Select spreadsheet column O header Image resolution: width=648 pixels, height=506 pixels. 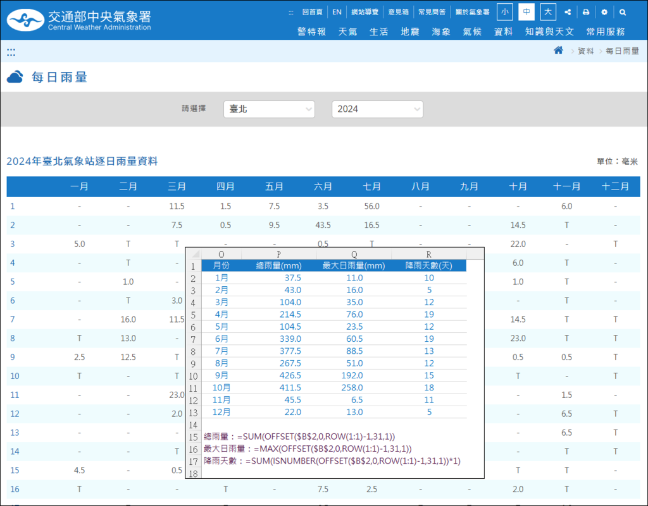pos(221,255)
